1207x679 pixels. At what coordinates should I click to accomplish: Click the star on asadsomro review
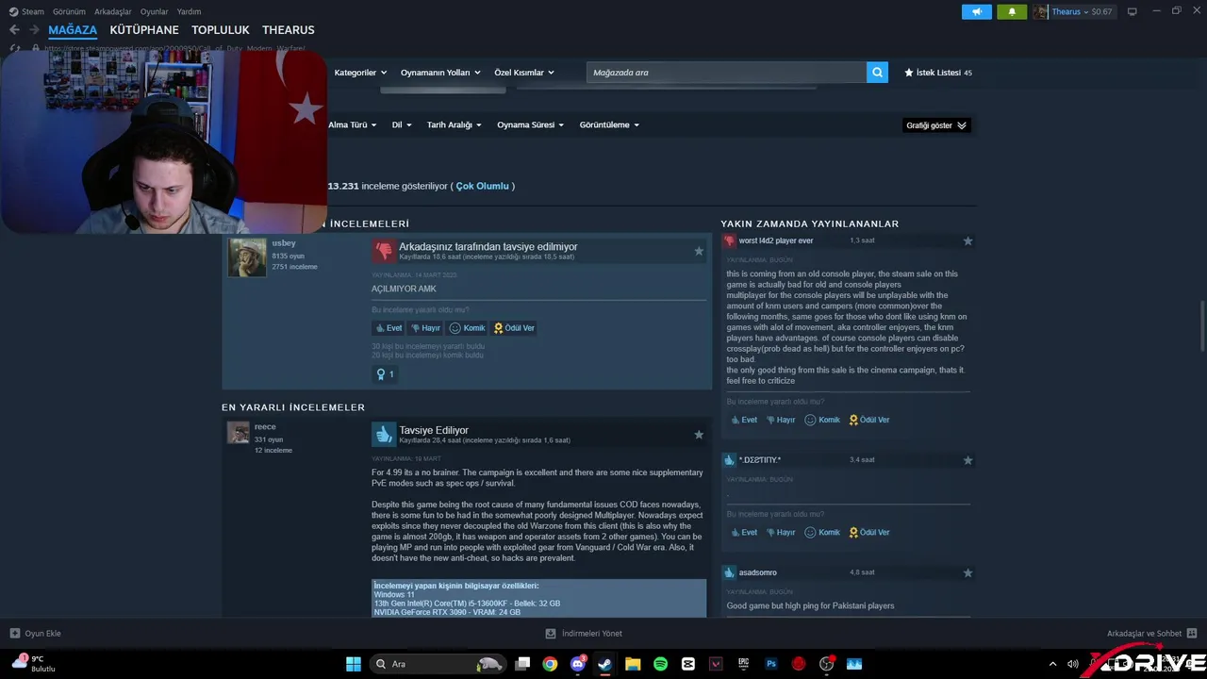tap(967, 572)
